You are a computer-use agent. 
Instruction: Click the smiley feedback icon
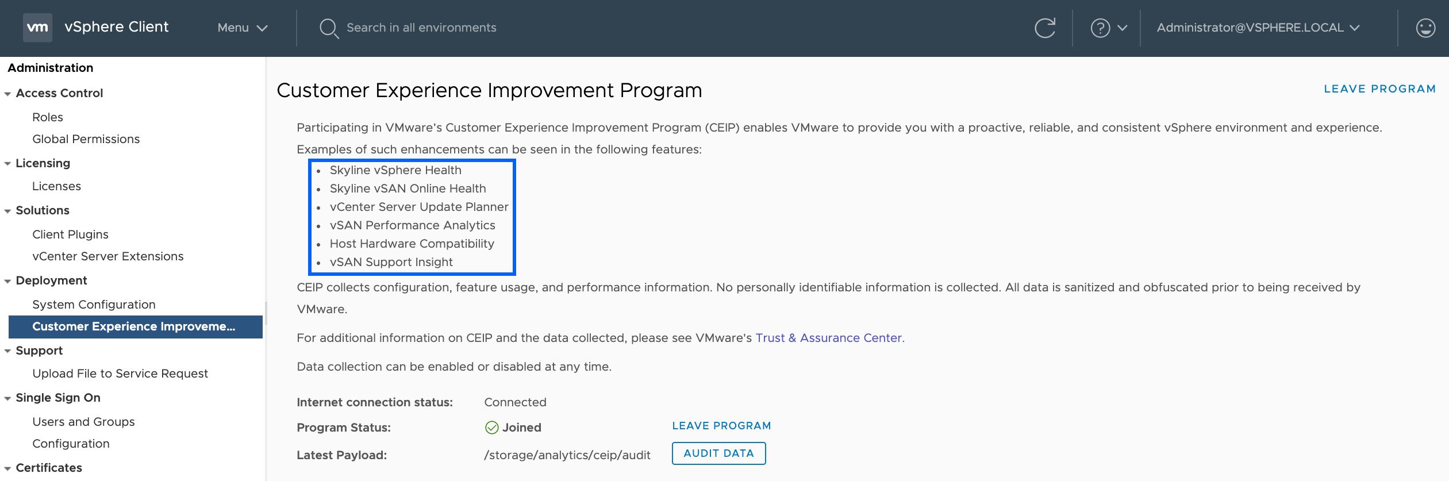(1425, 28)
